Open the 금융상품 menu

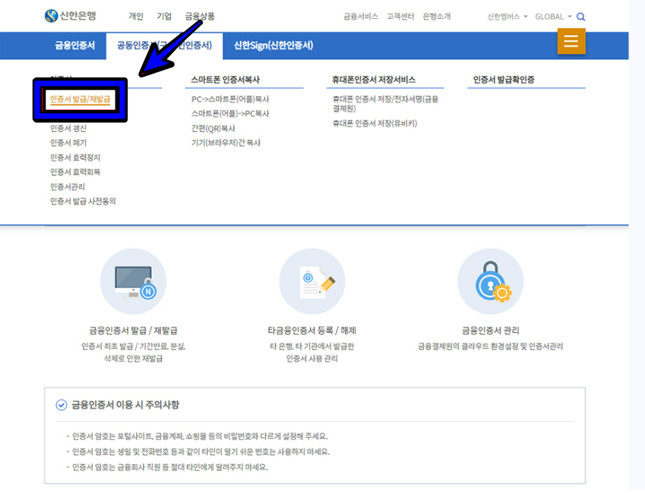pyautogui.click(x=200, y=17)
